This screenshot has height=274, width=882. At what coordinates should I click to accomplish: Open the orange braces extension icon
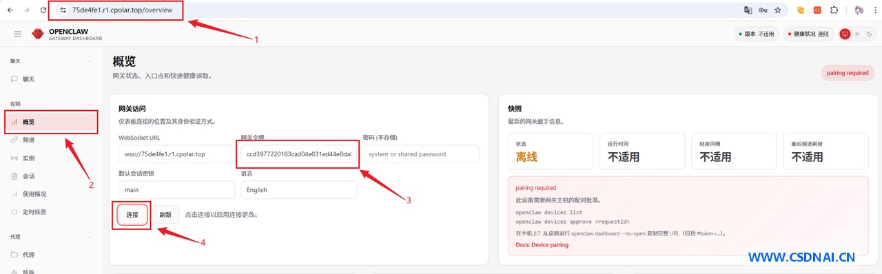coord(817,10)
